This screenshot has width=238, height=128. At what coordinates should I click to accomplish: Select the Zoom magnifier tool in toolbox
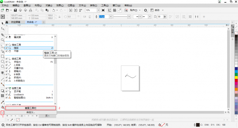pos(2,40)
